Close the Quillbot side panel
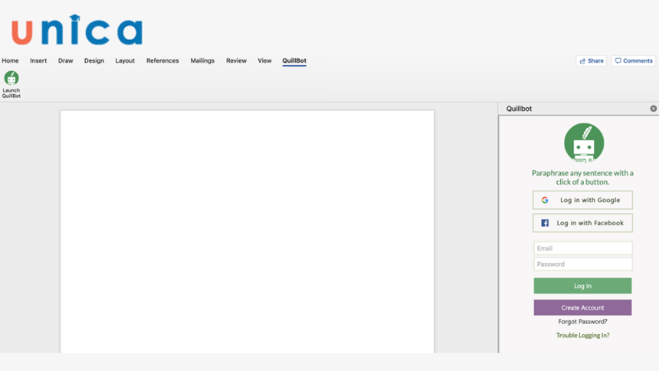The image size is (659, 371). 653,109
